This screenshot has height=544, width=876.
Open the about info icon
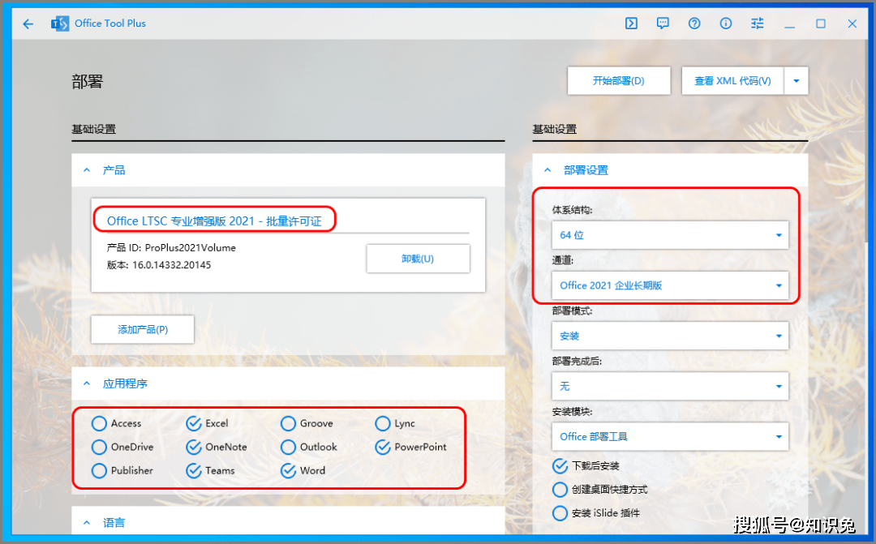tap(726, 24)
